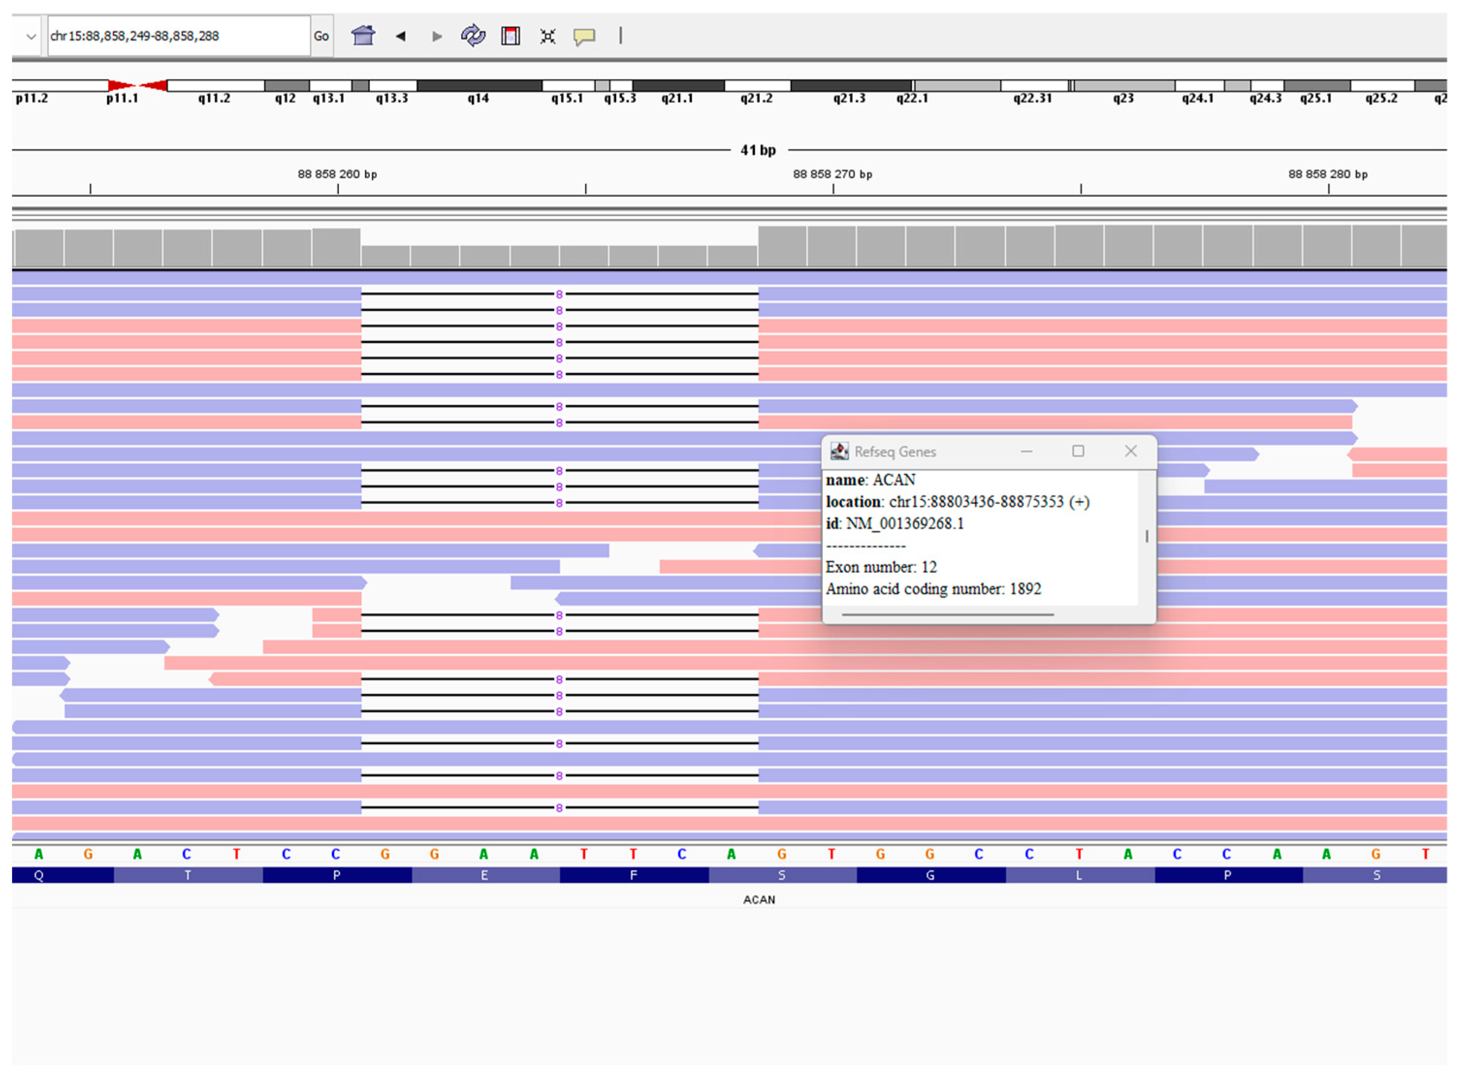The image size is (1467, 1083).
Task: Click the locus coordinates input field
Action: coord(178,36)
